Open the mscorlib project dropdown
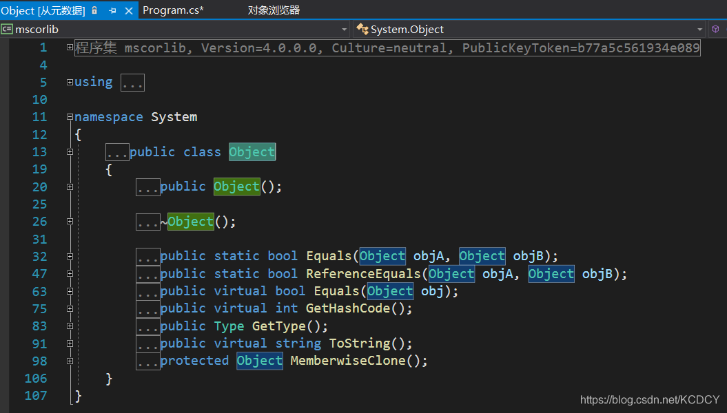This screenshot has height=413, width=727. coord(344,29)
